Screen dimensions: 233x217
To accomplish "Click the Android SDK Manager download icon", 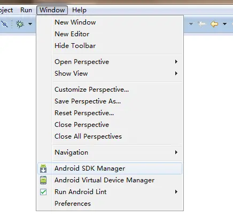I will pos(43,168).
